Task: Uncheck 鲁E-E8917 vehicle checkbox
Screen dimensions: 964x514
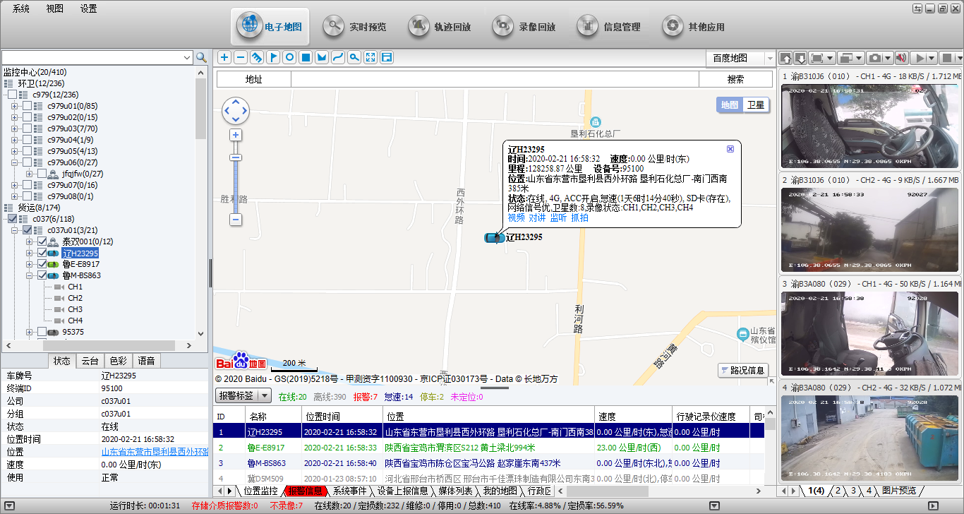Action: click(42, 264)
